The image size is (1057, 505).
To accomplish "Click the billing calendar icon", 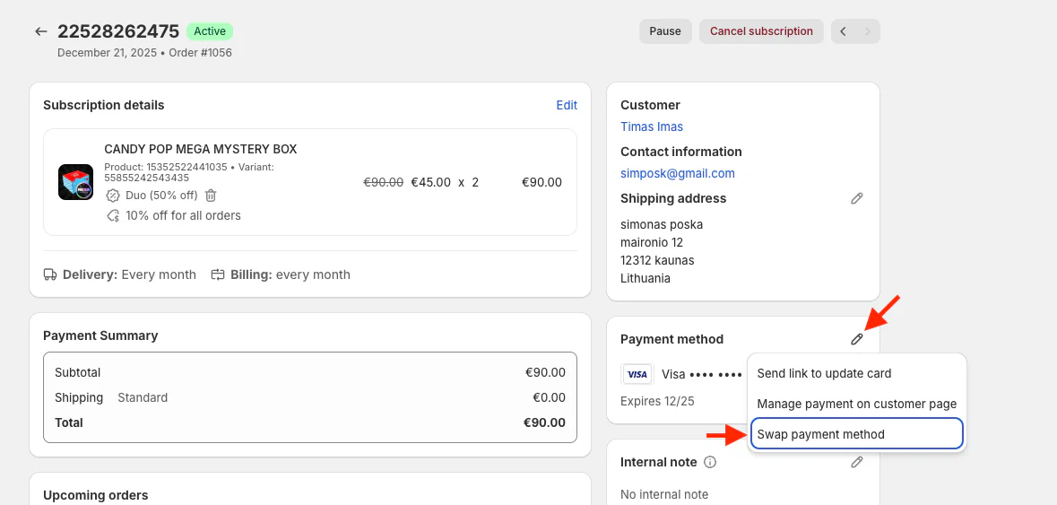I will (x=217, y=274).
